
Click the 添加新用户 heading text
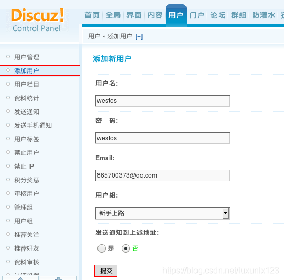click(x=112, y=59)
